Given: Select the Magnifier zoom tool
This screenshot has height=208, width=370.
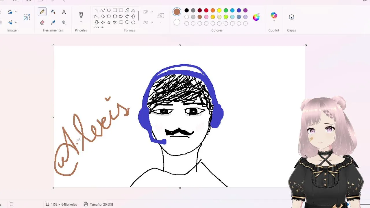Looking at the screenshot, I should click(64, 23).
